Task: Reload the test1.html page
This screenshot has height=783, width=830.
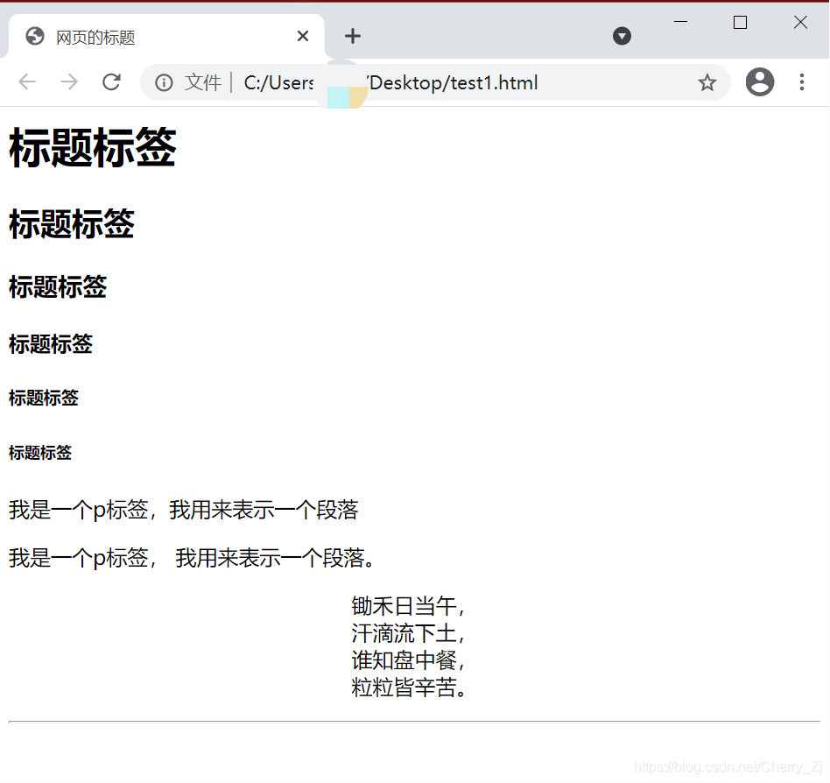Action: coord(111,82)
